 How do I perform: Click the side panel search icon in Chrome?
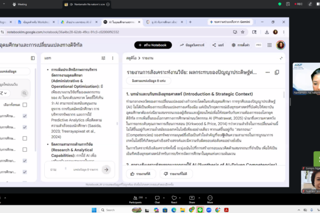coord(254,32)
